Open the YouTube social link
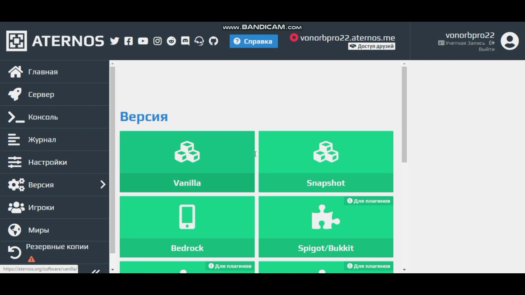 (x=143, y=41)
